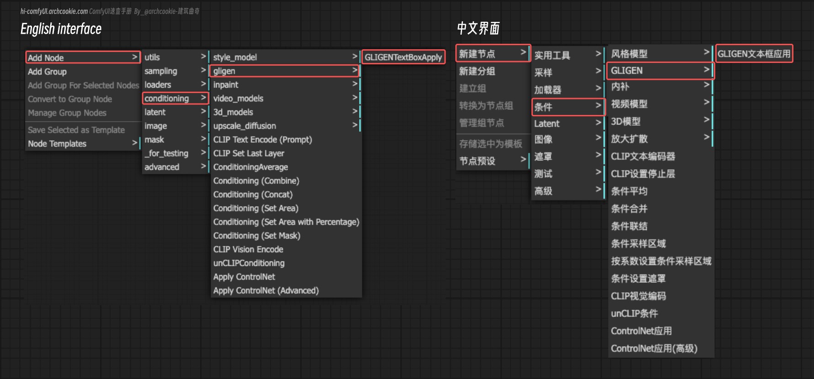The width and height of the screenshot is (814, 379).
Task: Add ControlNet应用(高级) node
Action: (660, 348)
